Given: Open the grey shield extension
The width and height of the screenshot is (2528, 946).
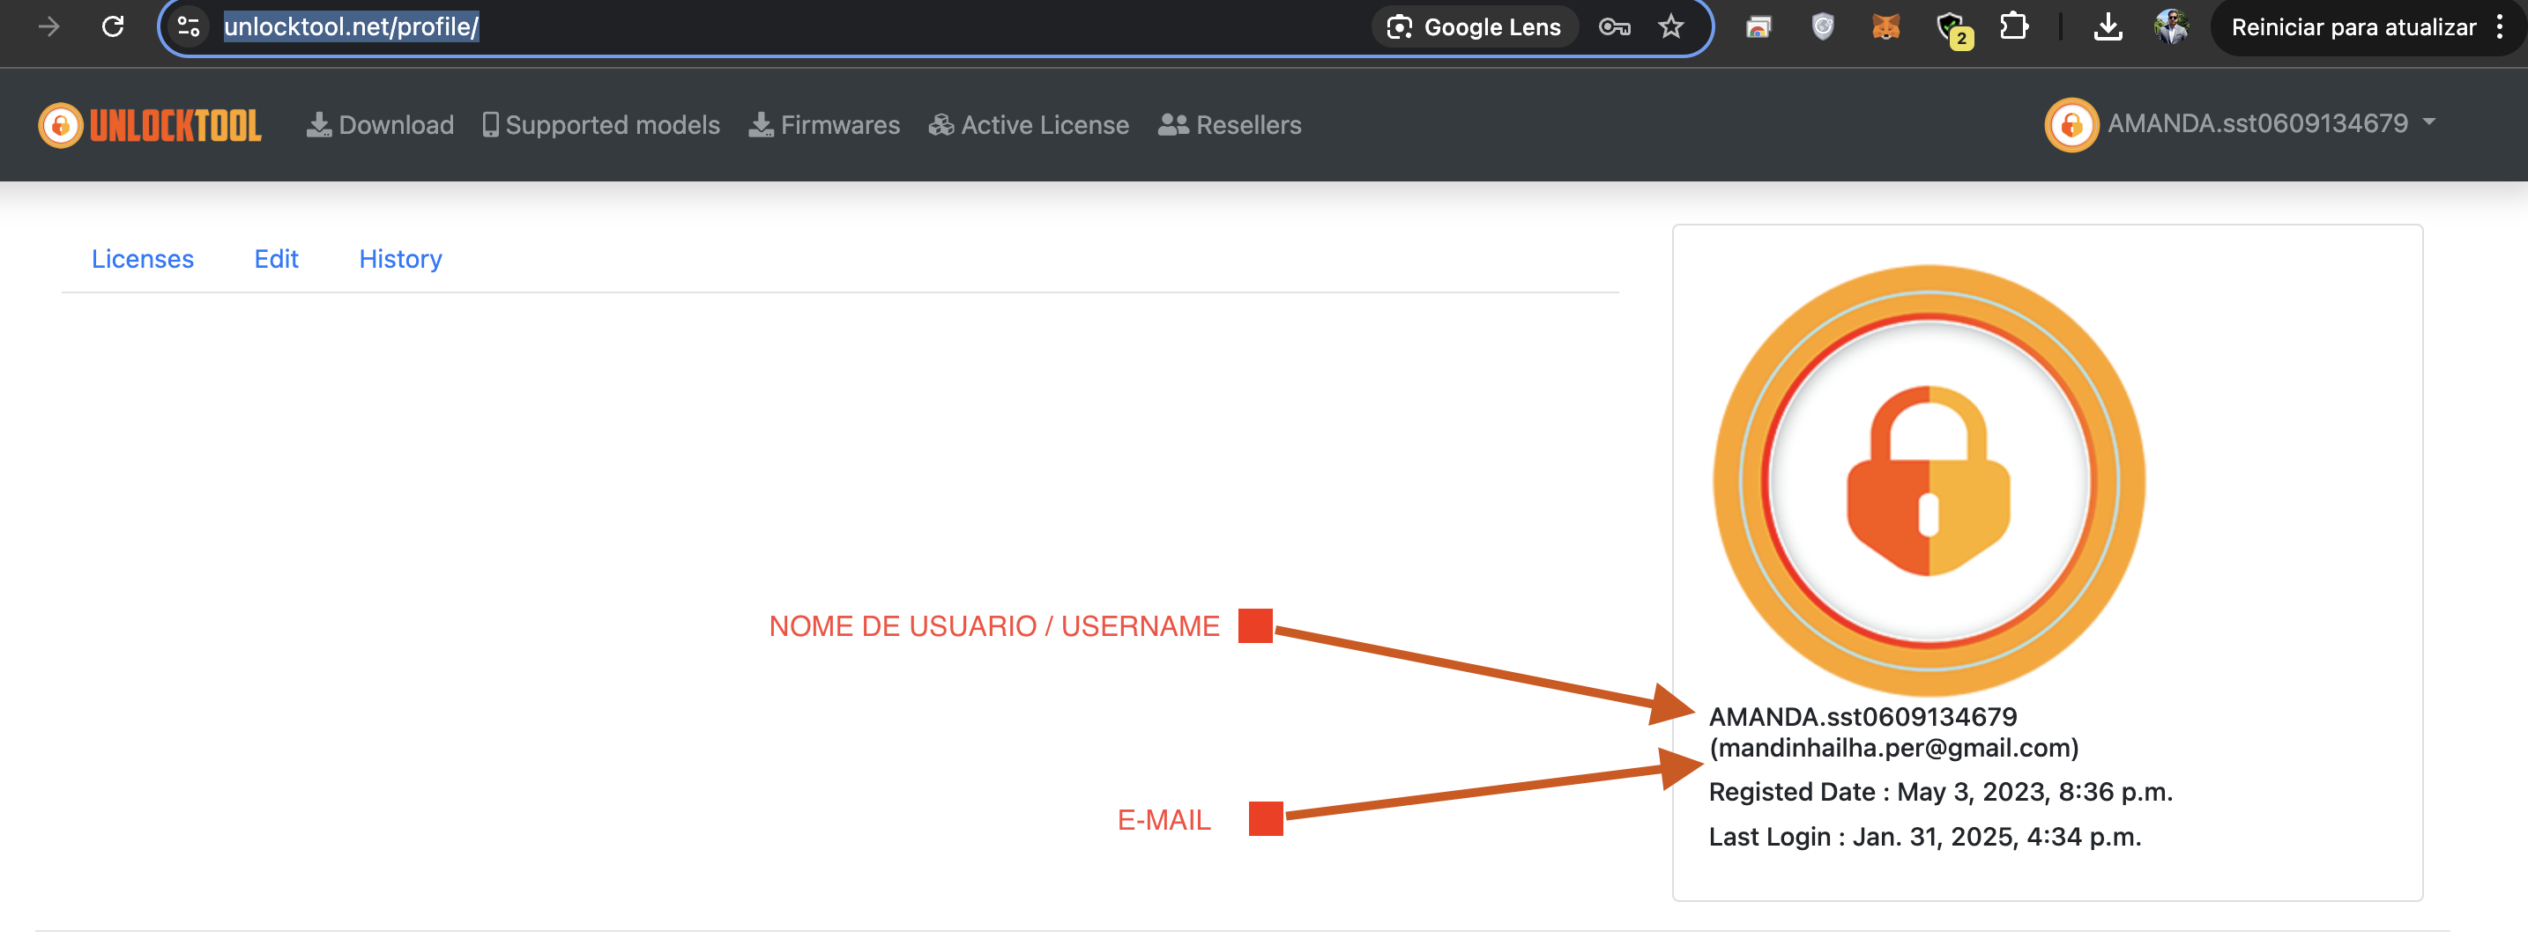Looking at the screenshot, I should coord(1822,26).
